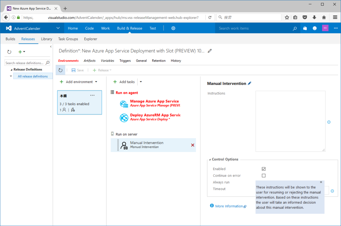Remove the Manual Intervention task with red X

pyautogui.click(x=193, y=145)
